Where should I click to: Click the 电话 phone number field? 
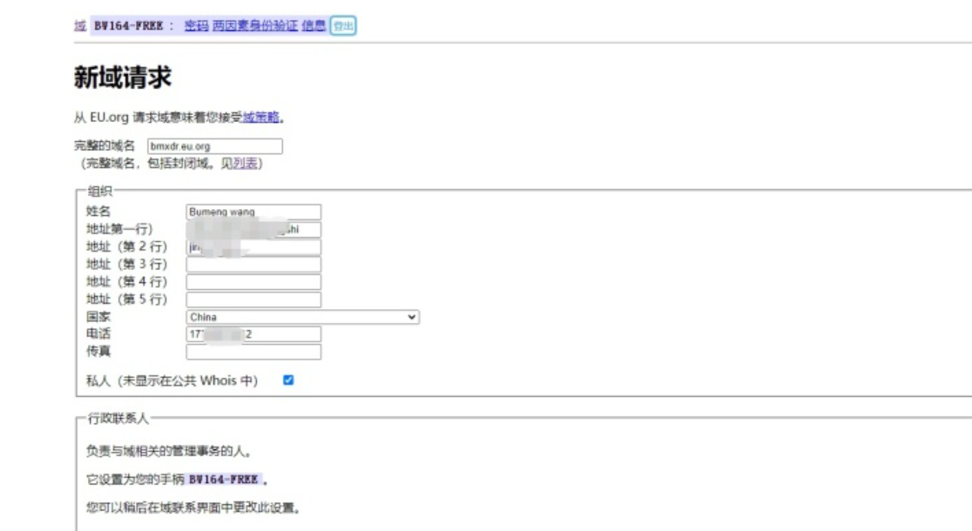[x=253, y=334]
